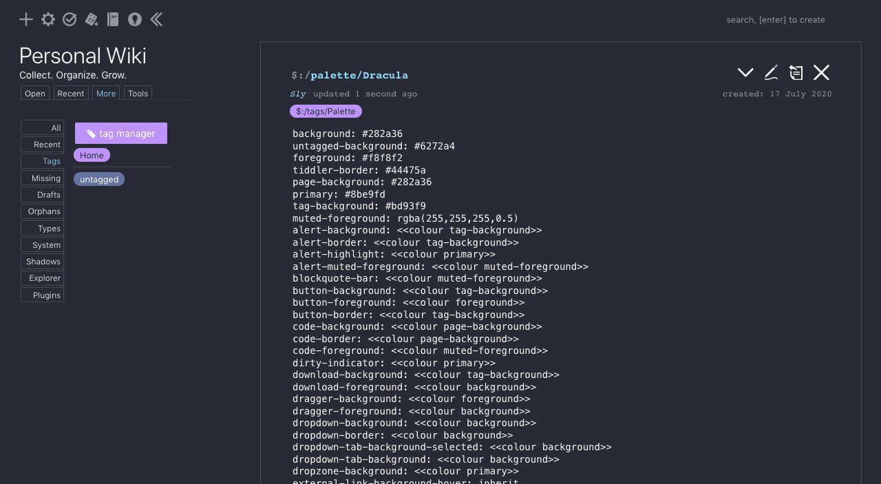Viewport: 881px width, 484px height.
Task: Create a new journal entry icon
Action: click(91, 19)
